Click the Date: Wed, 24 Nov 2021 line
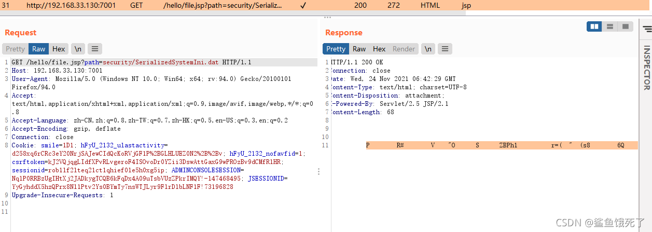 393,79
